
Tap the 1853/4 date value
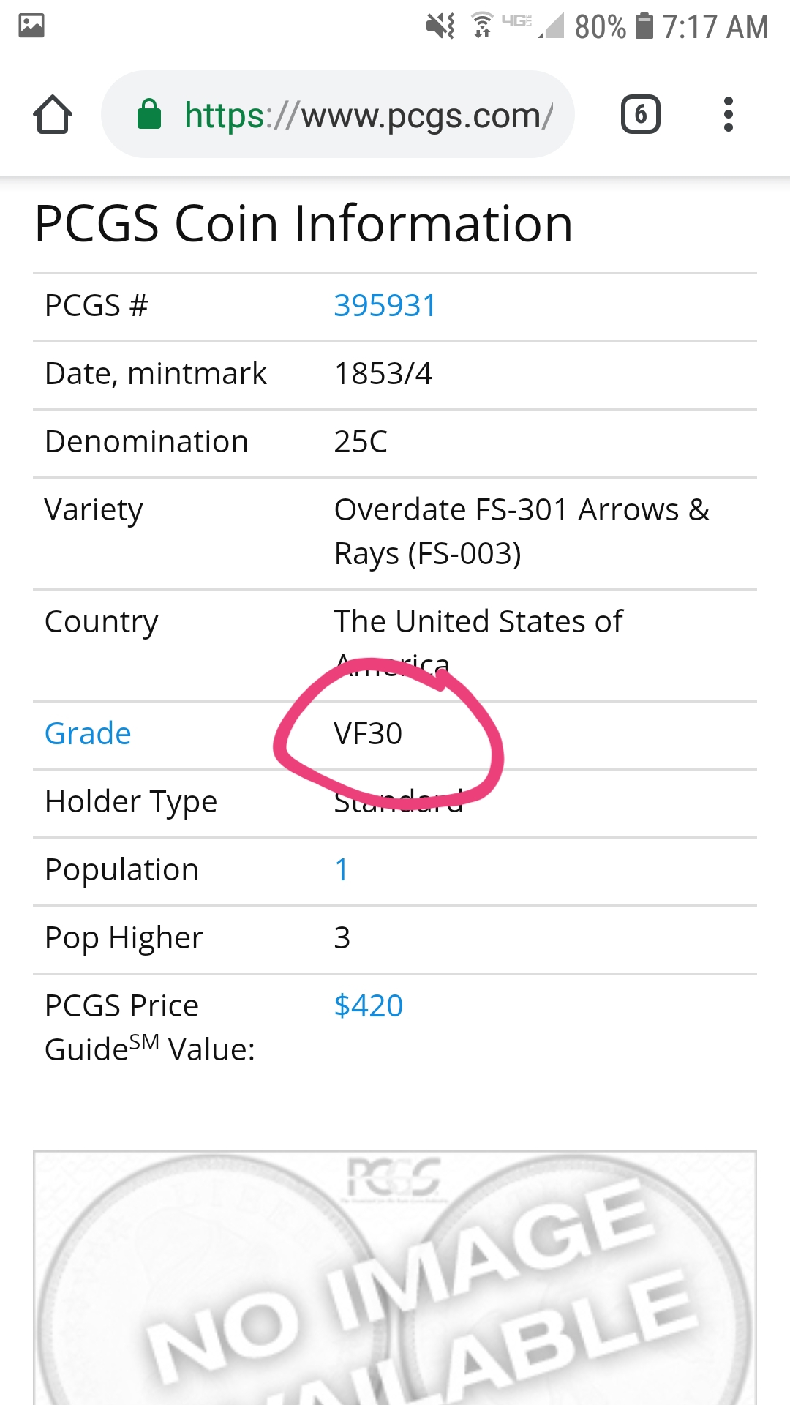pyautogui.click(x=383, y=374)
